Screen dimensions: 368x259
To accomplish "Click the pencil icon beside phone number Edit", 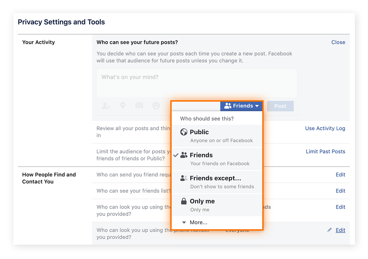I will pos(330,230).
